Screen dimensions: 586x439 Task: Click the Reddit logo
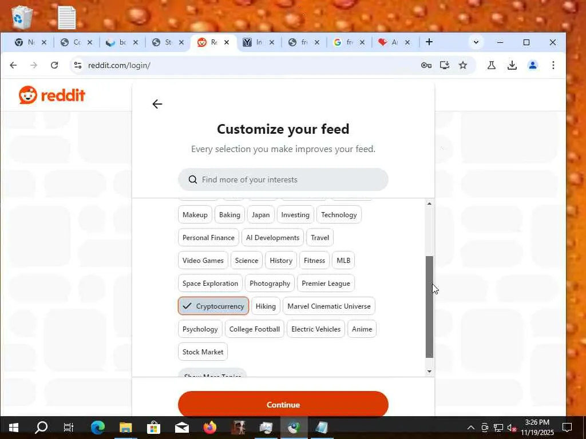click(52, 95)
